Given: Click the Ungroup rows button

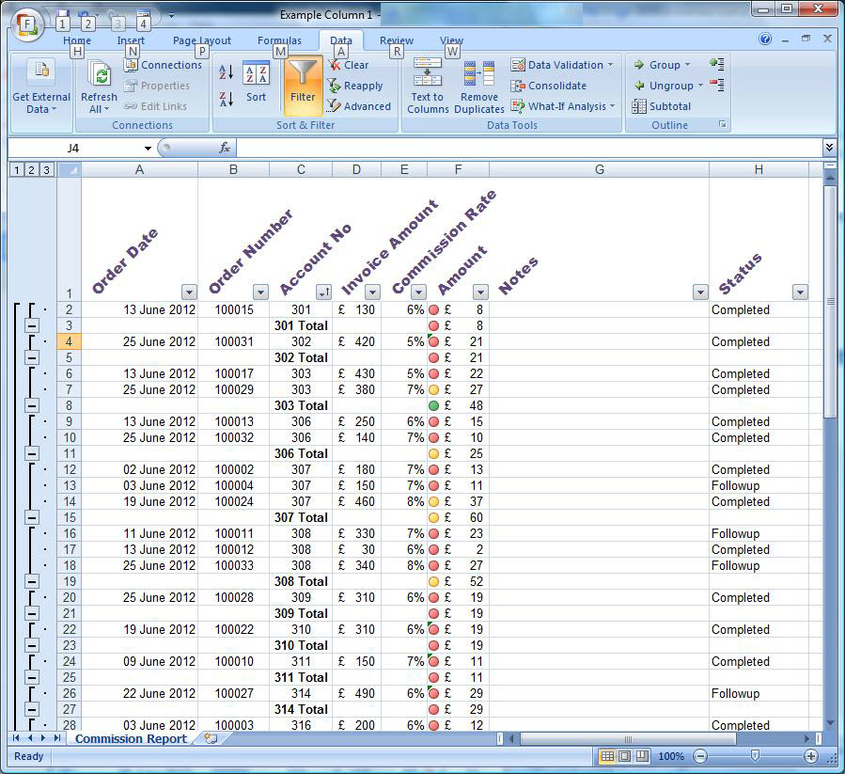Looking at the screenshot, I should point(668,86).
